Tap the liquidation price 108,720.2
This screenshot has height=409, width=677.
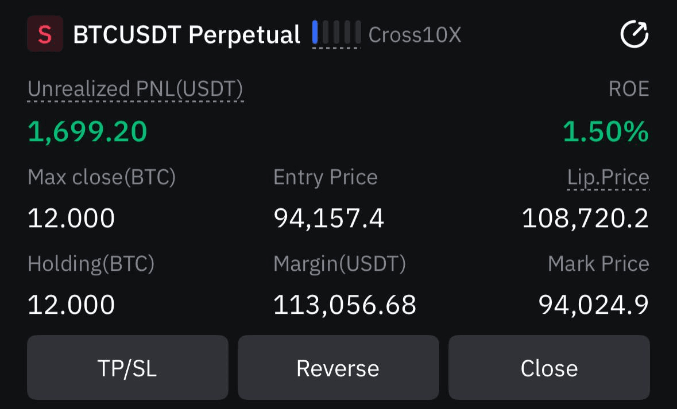tap(585, 218)
